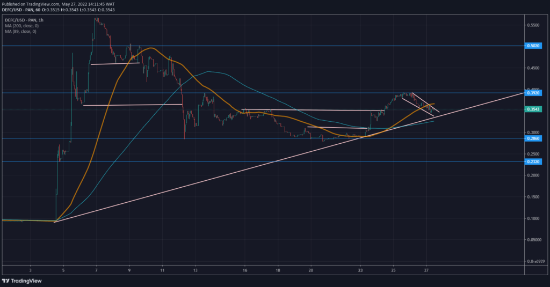Click date label 18 on the time axis
550x287 pixels.
pos(278,270)
